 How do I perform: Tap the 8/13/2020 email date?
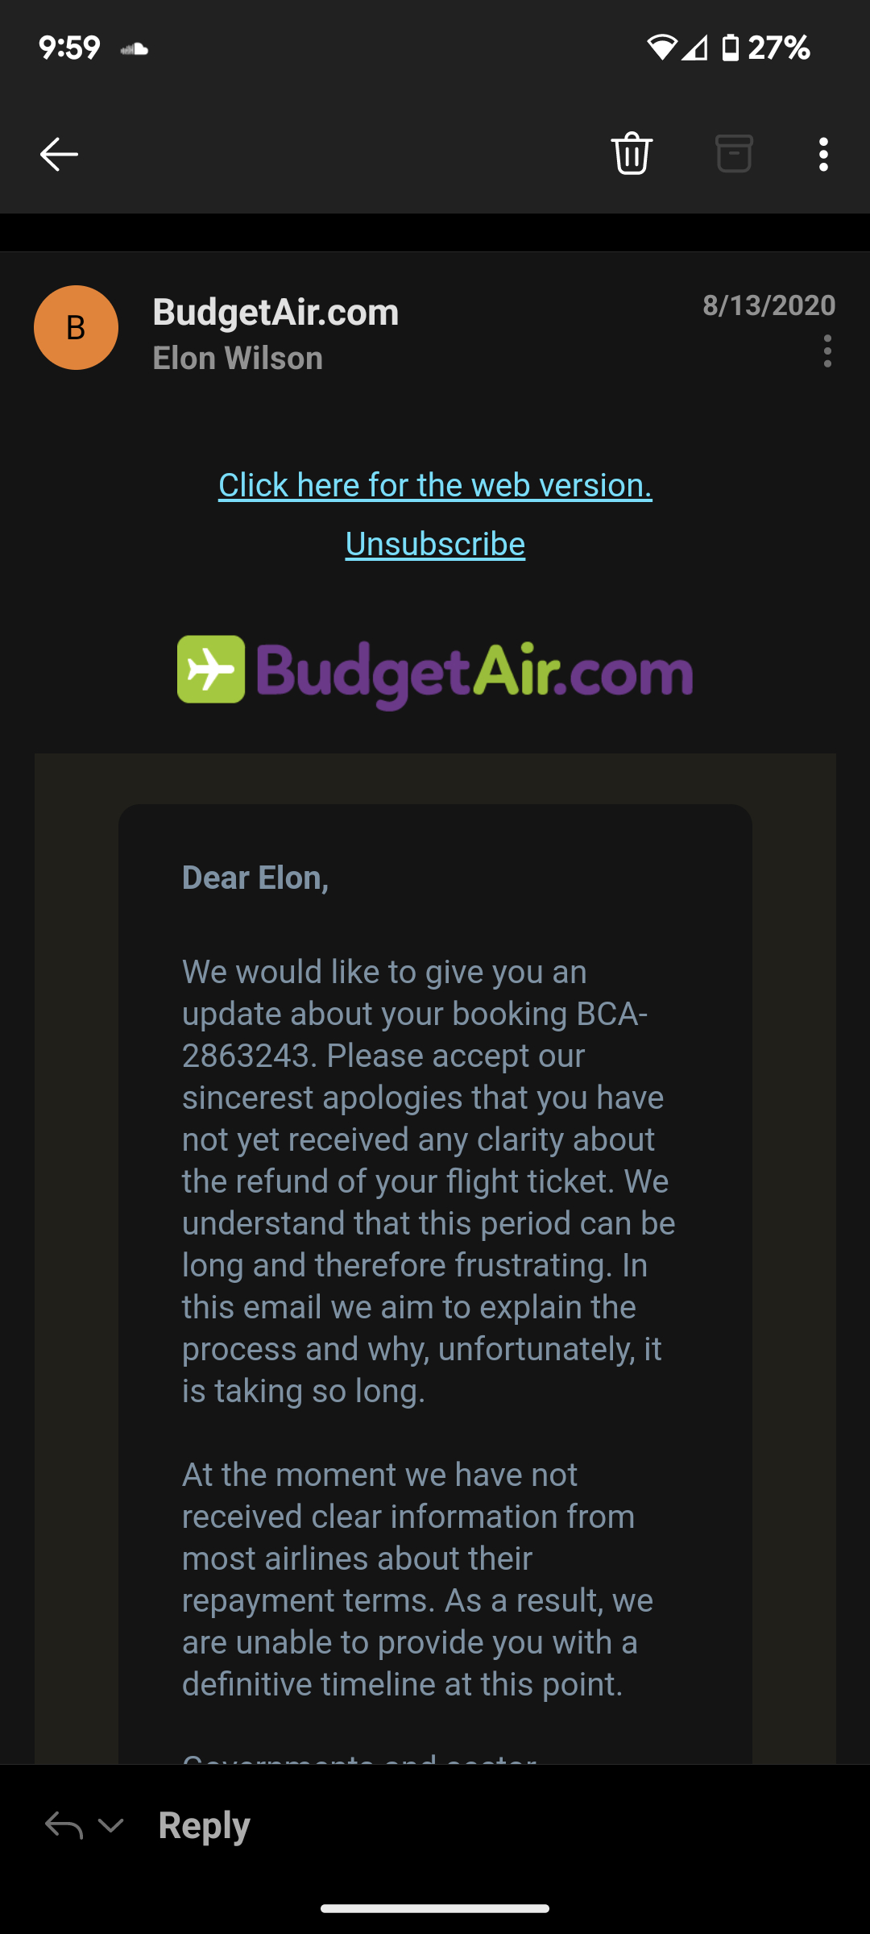pyautogui.click(x=768, y=305)
